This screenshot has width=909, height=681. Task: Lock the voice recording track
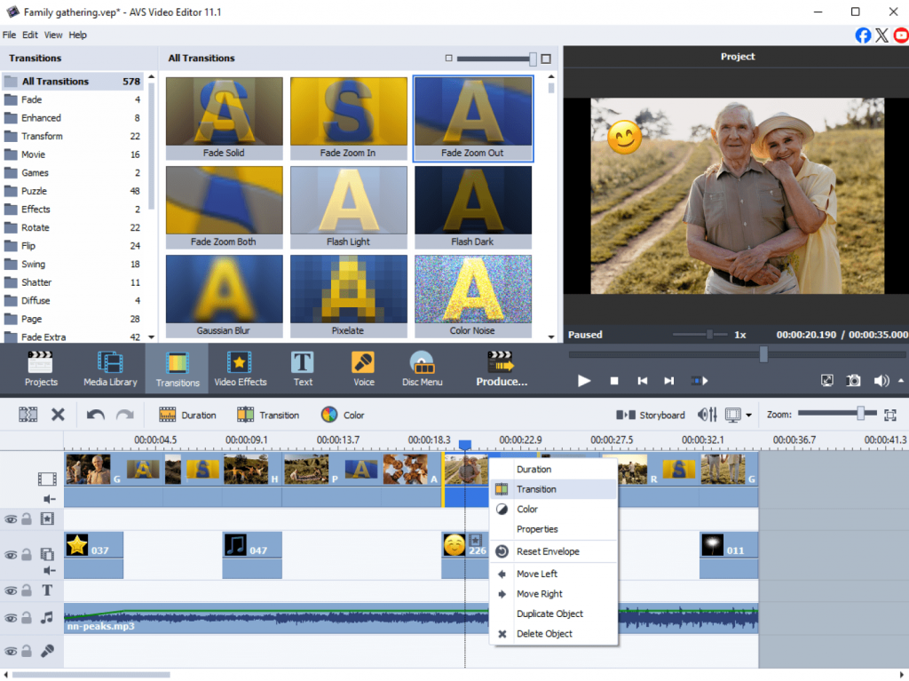click(x=27, y=651)
